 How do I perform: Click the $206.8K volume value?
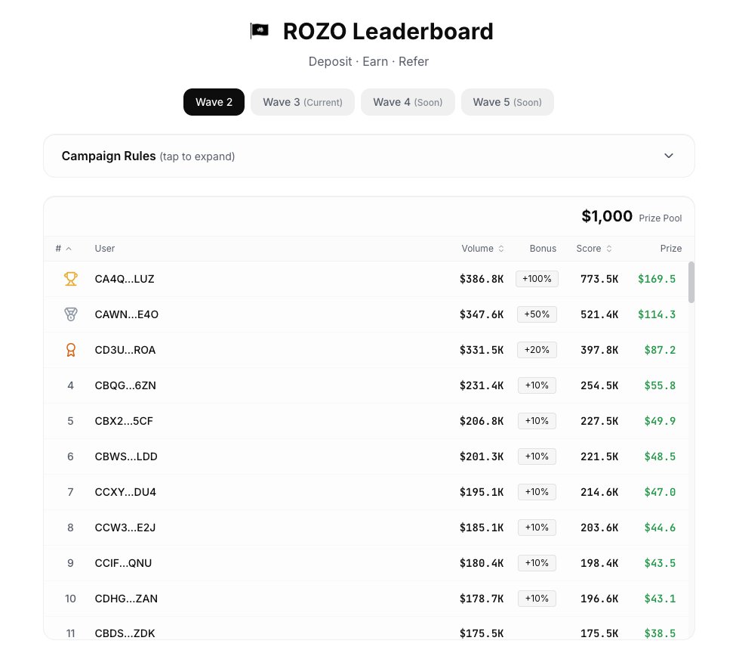[482, 421]
